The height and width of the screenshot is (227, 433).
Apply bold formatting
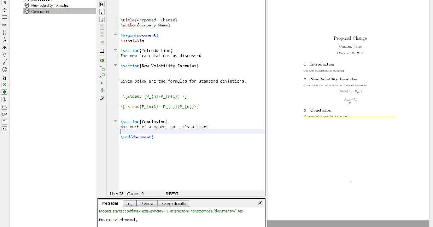click(102, 4)
